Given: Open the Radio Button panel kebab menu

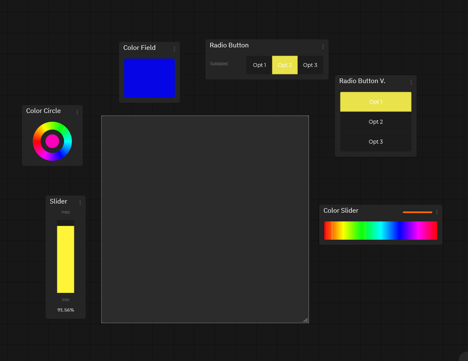Looking at the screenshot, I should click(323, 47).
